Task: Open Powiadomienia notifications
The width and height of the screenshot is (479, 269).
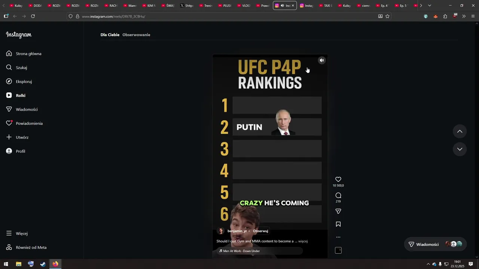Action: point(24,123)
